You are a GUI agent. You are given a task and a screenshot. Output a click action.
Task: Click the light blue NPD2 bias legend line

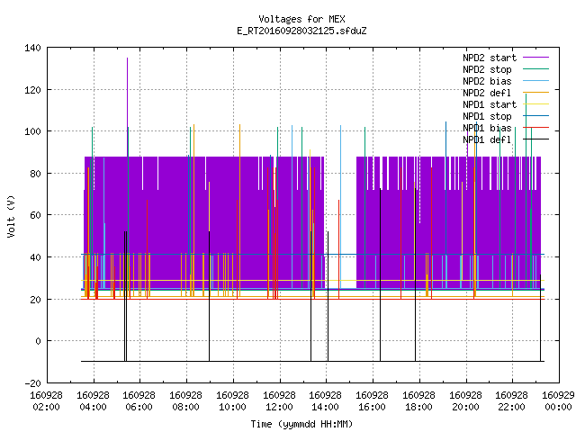coord(536,81)
